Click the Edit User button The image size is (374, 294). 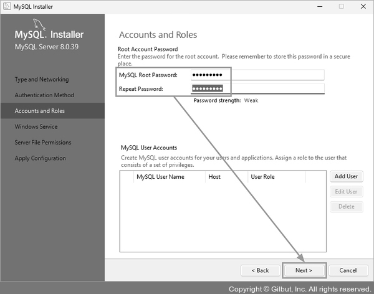(x=346, y=192)
